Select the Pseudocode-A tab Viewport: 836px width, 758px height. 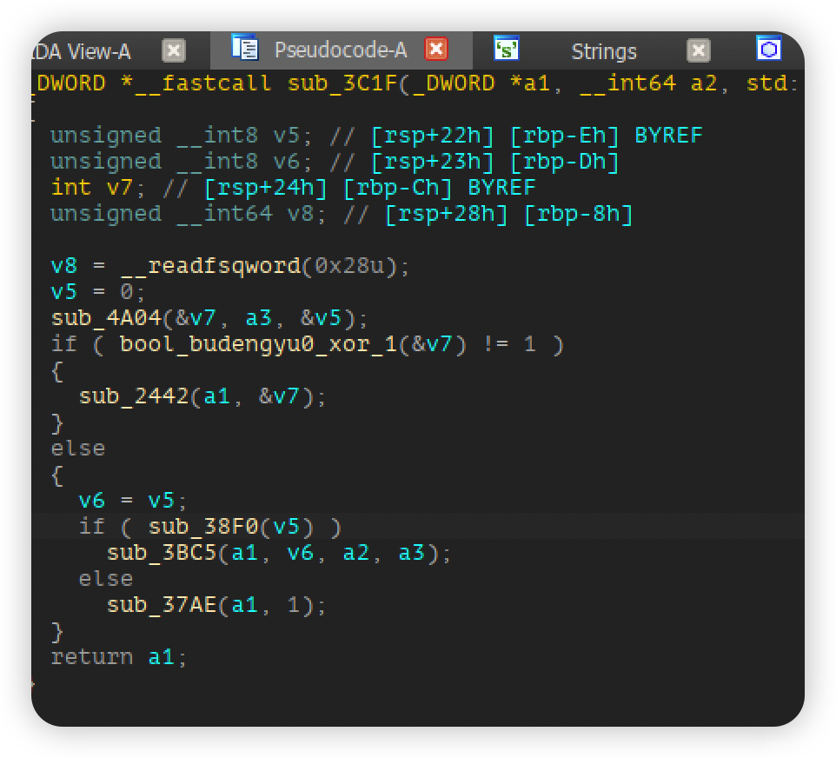tap(340, 50)
